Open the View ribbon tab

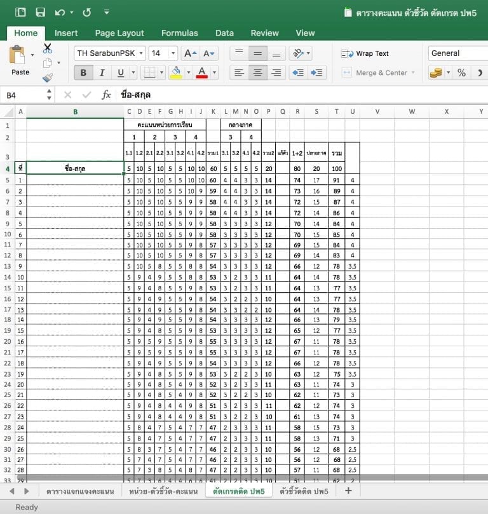tap(305, 33)
